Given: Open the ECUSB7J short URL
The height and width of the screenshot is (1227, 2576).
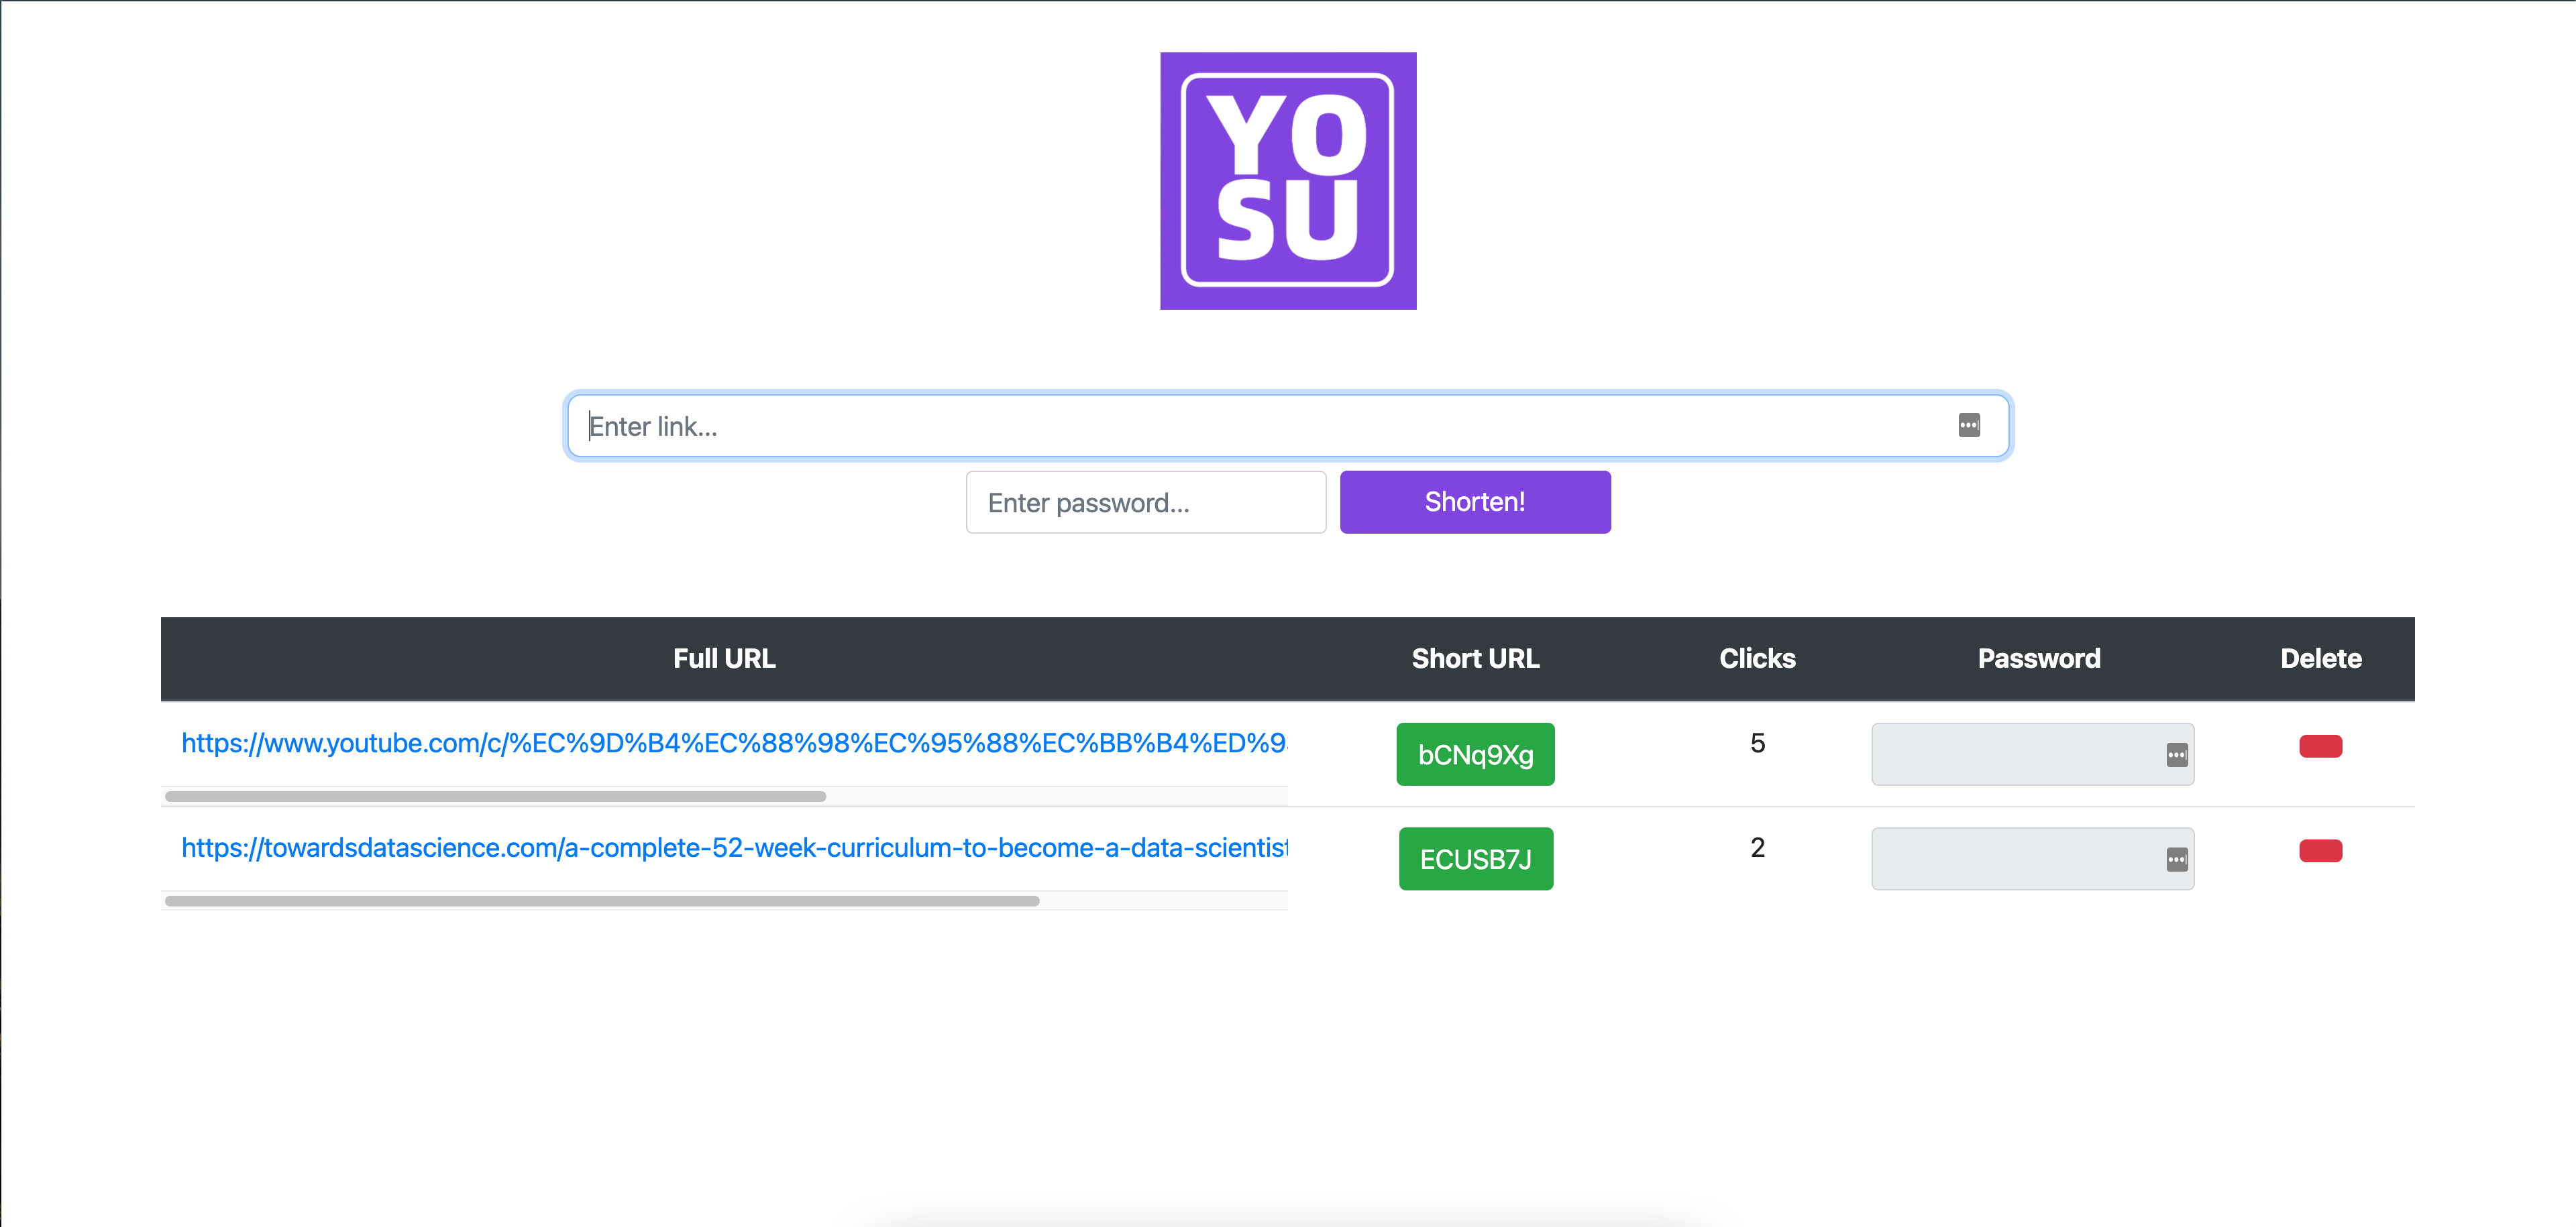Looking at the screenshot, I should (1475, 860).
